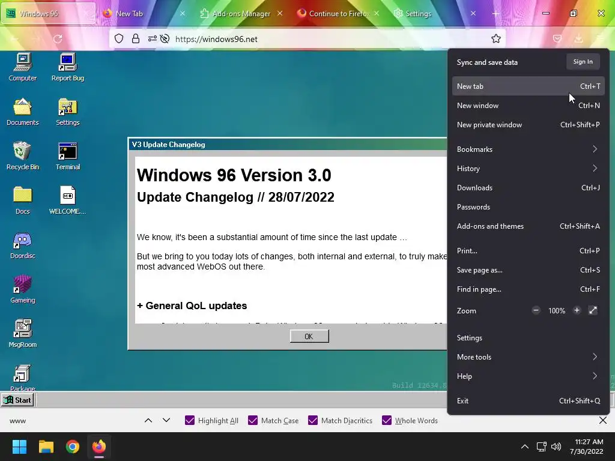Switch to the New Tab tab

coord(144,13)
